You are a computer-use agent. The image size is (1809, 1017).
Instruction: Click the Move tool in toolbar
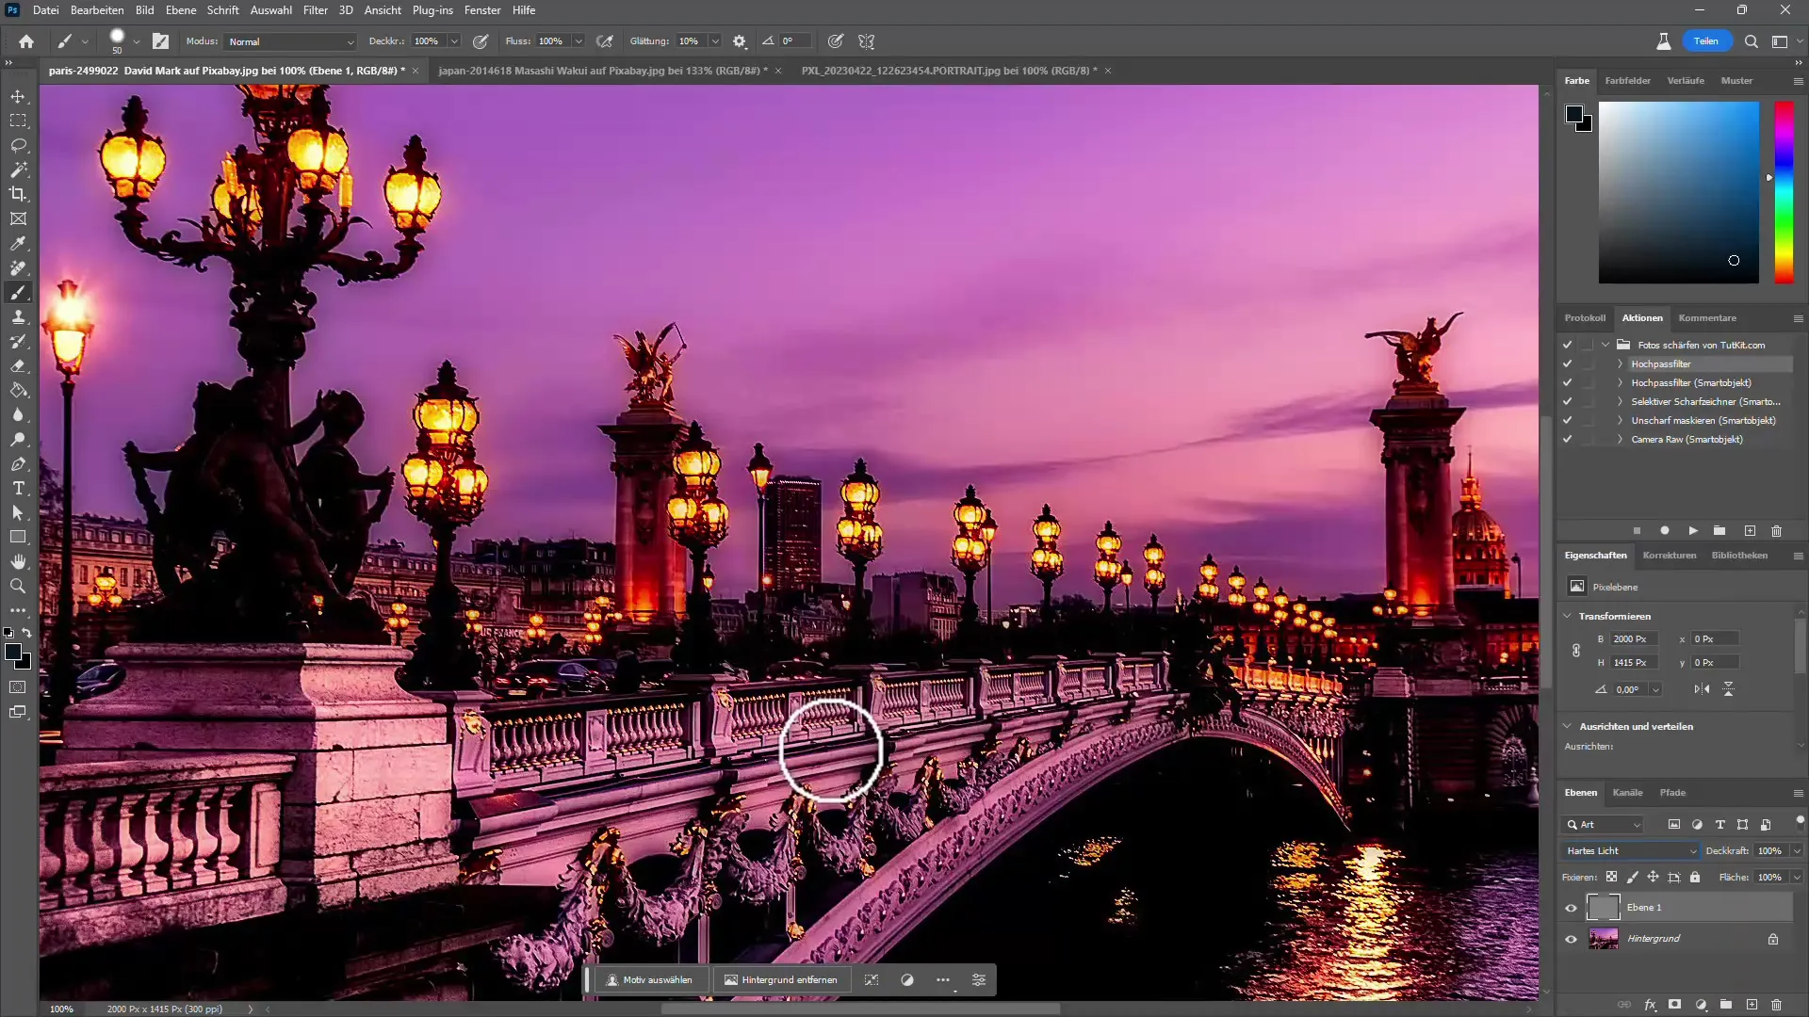point(19,96)
